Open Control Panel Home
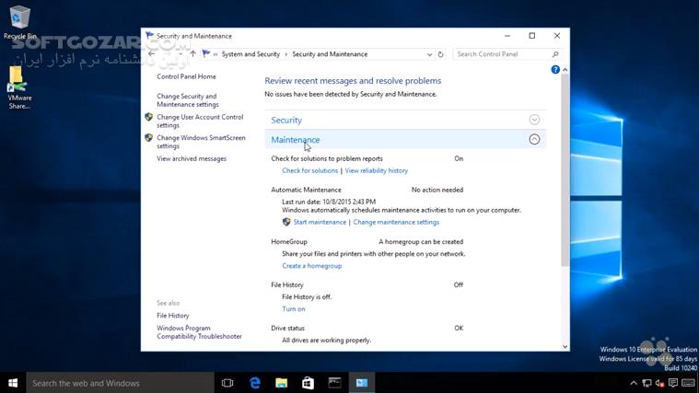 186,76
